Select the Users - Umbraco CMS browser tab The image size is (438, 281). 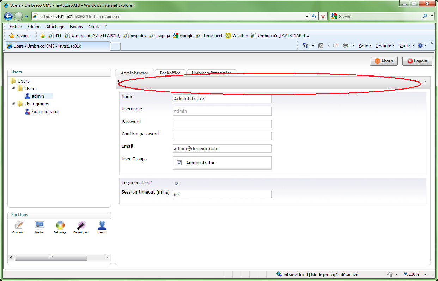[x=57, y=46]
